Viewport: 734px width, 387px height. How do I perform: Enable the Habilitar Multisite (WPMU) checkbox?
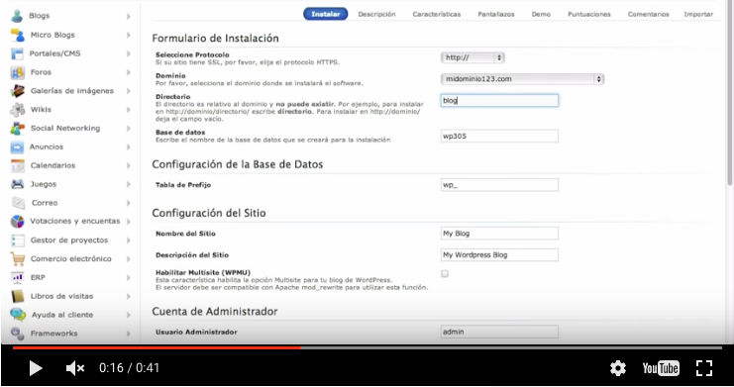(x=445, y=274)
